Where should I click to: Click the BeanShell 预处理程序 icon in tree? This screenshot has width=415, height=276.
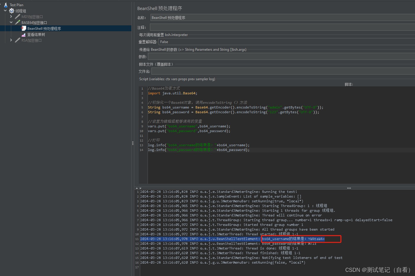click(x=24, y=28)
